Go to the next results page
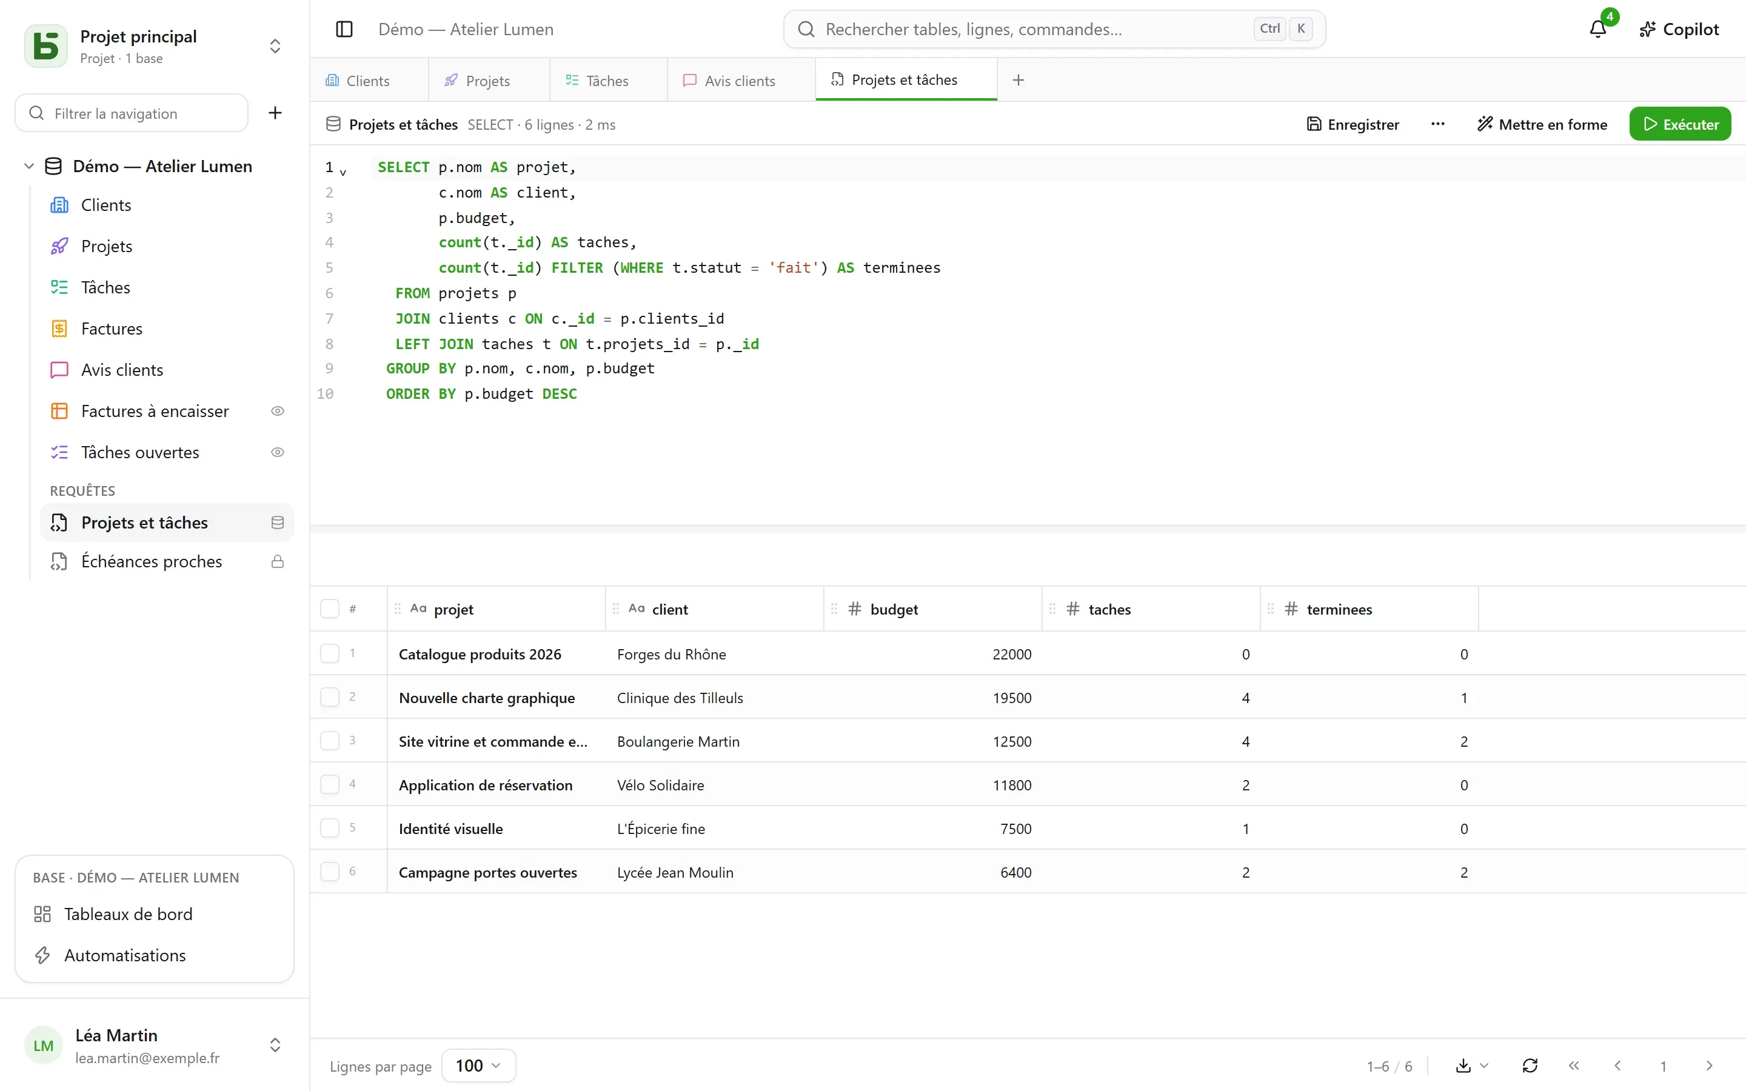 point(1708,1065)
